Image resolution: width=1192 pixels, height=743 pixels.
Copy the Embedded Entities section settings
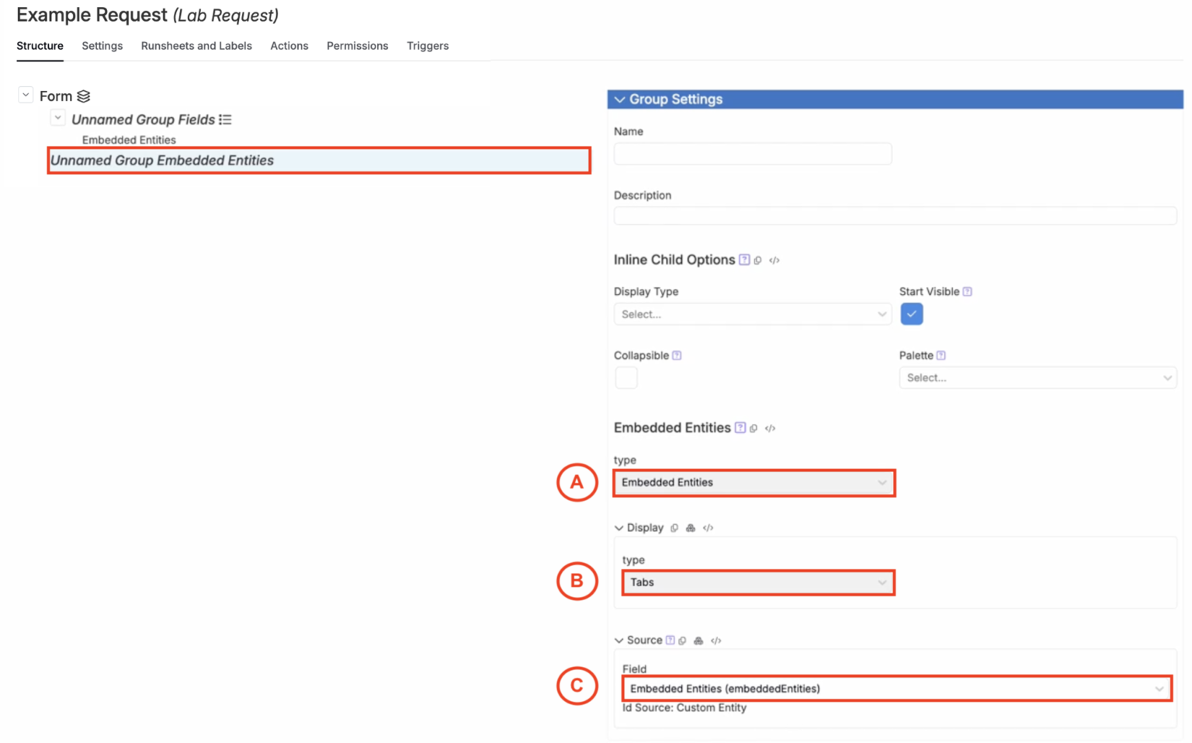(x=754, y=429)
